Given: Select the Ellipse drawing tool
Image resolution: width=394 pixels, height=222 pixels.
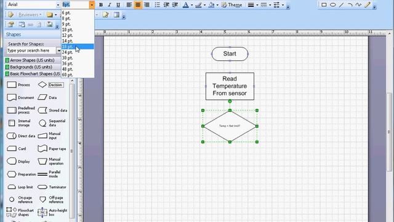Looking at the screenshot, I should click(x=332, y=4).
